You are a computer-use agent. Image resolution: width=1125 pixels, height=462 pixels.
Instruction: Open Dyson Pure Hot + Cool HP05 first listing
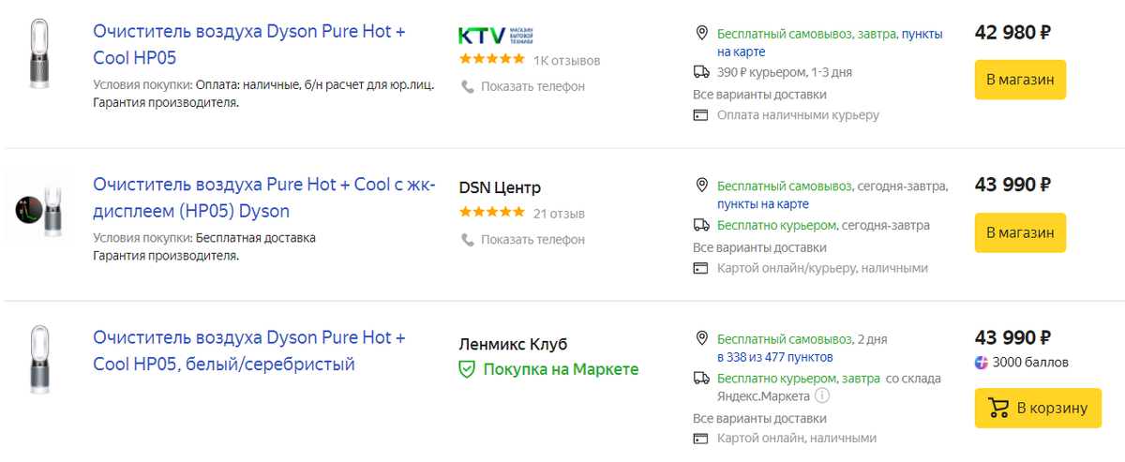pyautogui.click(x=249, y=44)
